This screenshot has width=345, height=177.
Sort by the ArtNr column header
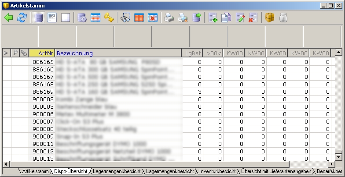tap(42, 53)
